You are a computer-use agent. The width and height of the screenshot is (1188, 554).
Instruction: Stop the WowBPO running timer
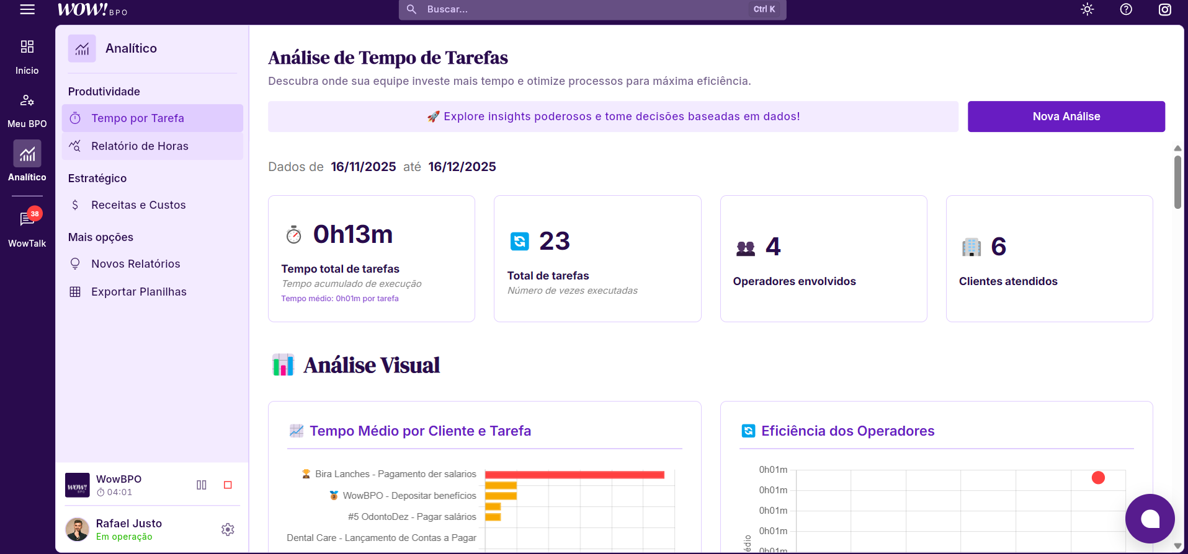pos(228,485)
